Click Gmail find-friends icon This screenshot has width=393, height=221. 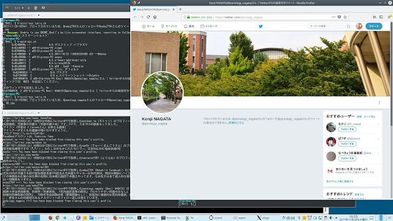[x=330, y=171]
